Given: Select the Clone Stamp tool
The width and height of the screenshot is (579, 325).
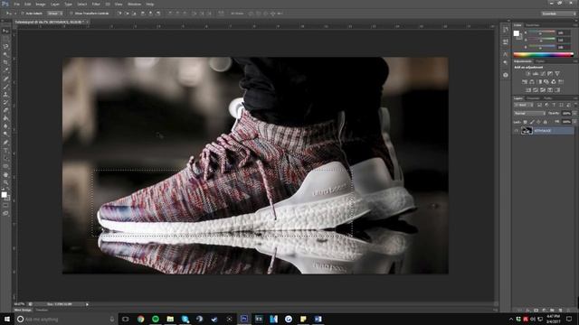Looking at the screenshot, I should pyautogui.click(x=5, y=94).
